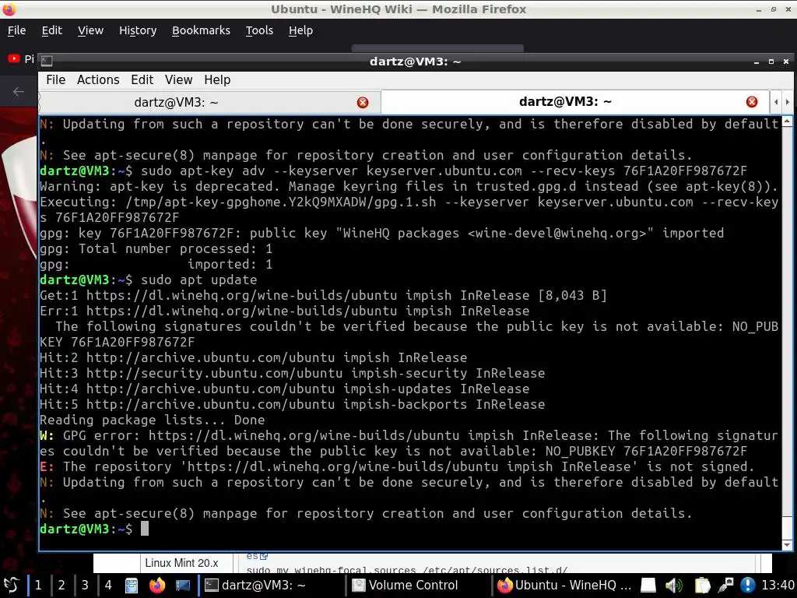Click the Hit:2 archive.ubuntu.com impish InRelease line

click(253, 357)
